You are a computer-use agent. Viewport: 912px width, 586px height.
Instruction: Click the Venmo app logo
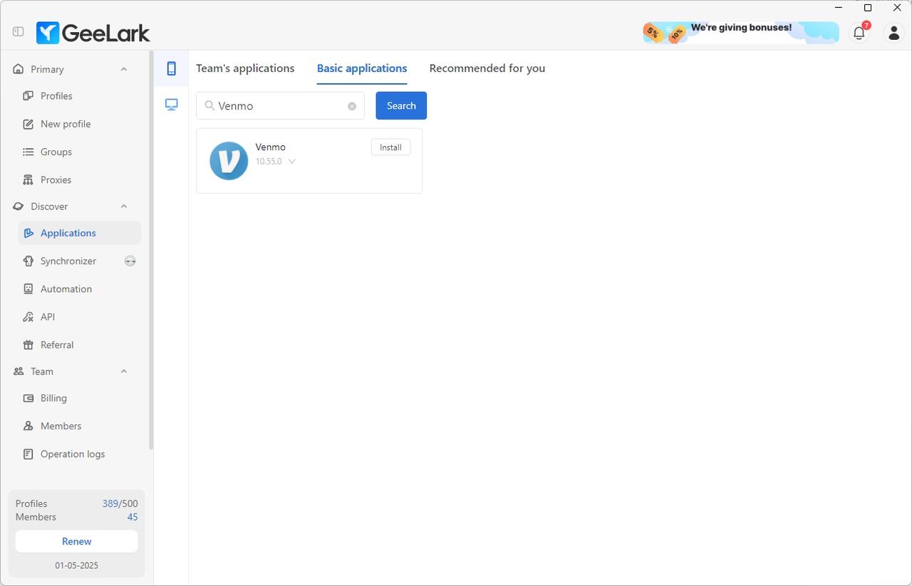tap(229, 160)
